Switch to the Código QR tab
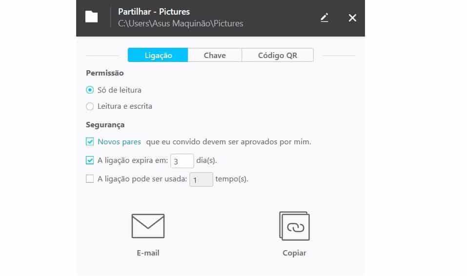467x276 pixels. tap(278, 55)
